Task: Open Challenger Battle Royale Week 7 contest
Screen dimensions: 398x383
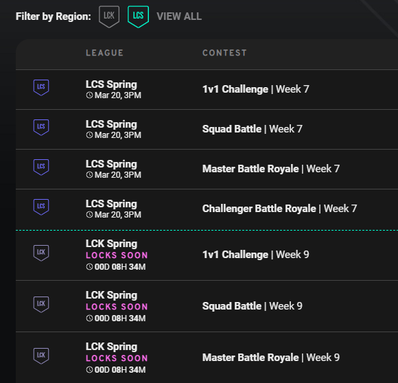Action: point(279,209)
